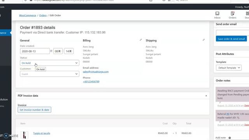Click the Sungai petani billing text
This screenshot has width=249, height=140.
coord(90,54)
